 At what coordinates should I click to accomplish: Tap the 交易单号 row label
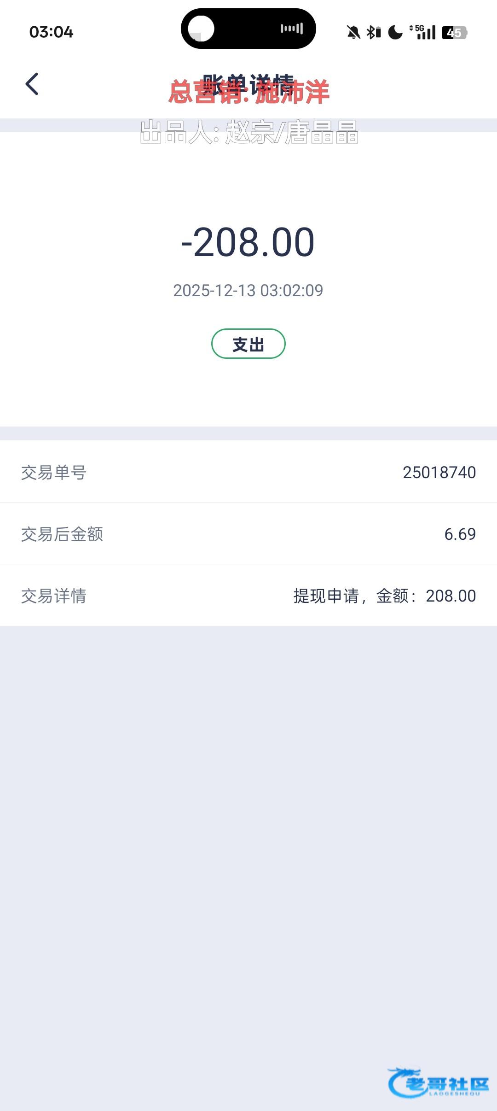tap(54, 473)
